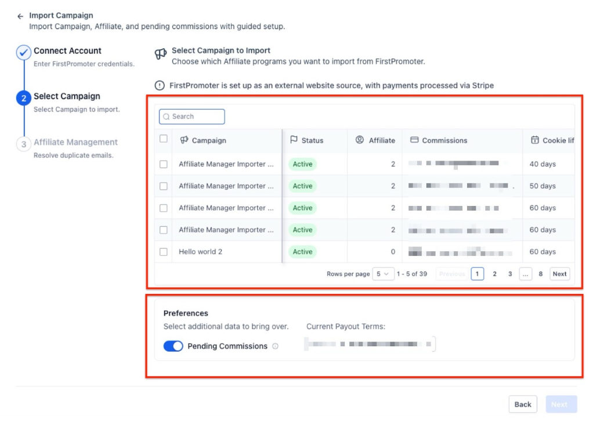The image size is (611, 424).
Task: Click the megaphone icon beside Select Campaign to Import
Action: tap(161, 54)
